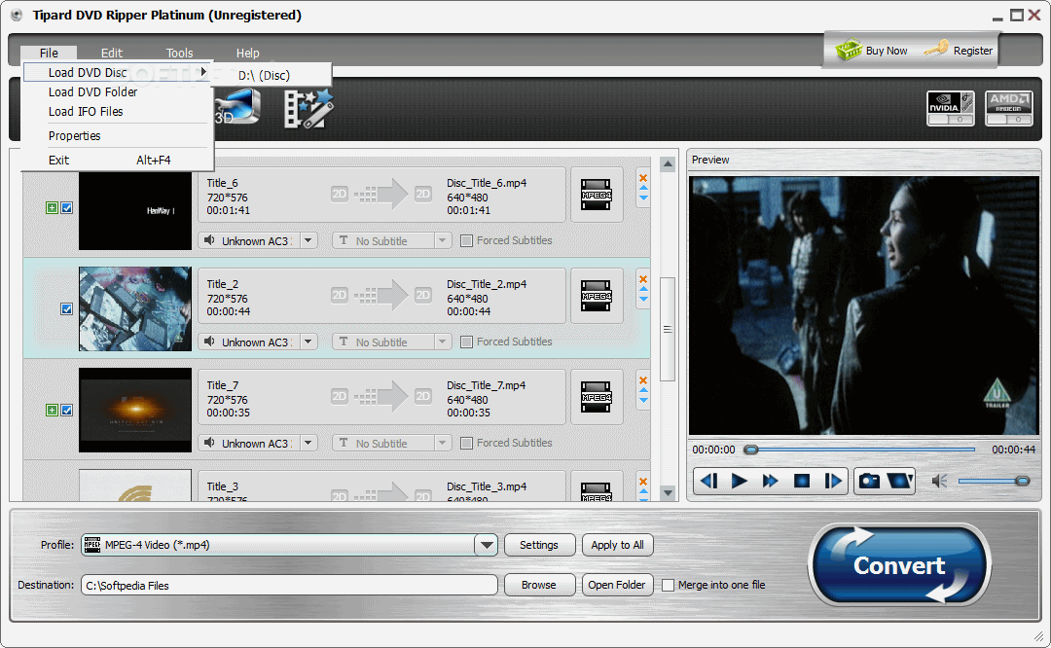Remove Title_3 with the orange X

tap(643, 482)
